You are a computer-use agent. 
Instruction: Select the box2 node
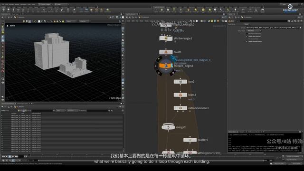click(x=180, y=82)
